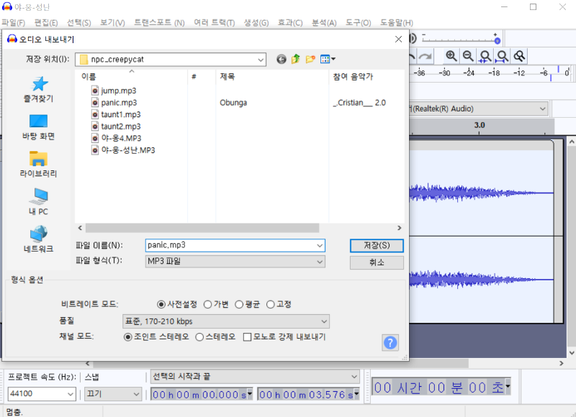576x417 pixels.
Task: Open audio position time format arrow
Action: point(508,386)
